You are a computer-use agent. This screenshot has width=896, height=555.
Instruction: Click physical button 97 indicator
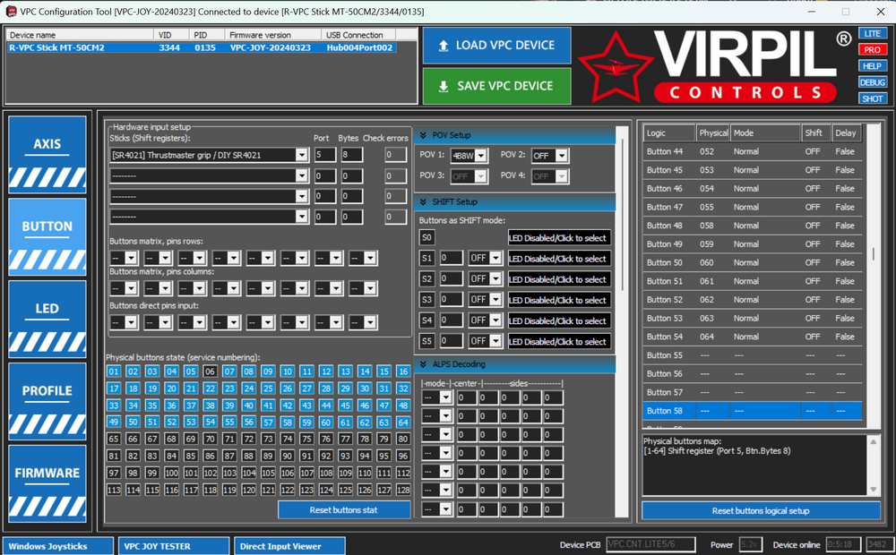click(x=114, y=473)
